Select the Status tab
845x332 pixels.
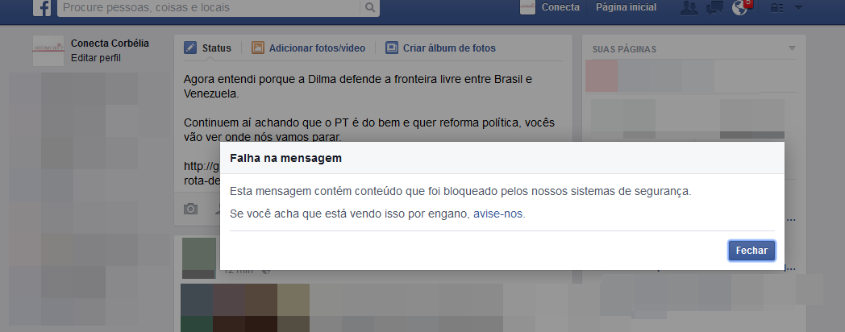207,48
